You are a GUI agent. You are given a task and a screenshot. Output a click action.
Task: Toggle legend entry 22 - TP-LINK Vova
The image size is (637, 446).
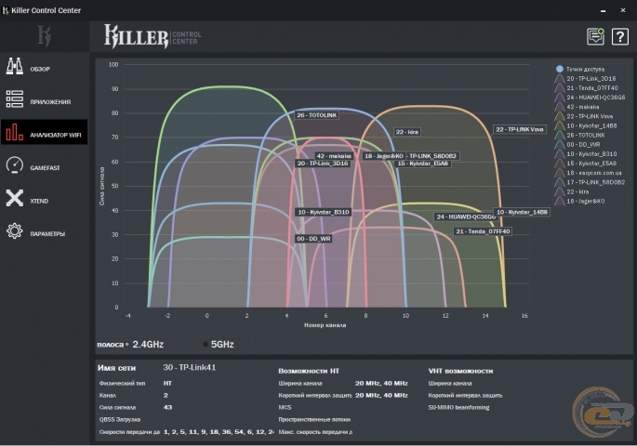click(584, 116)
